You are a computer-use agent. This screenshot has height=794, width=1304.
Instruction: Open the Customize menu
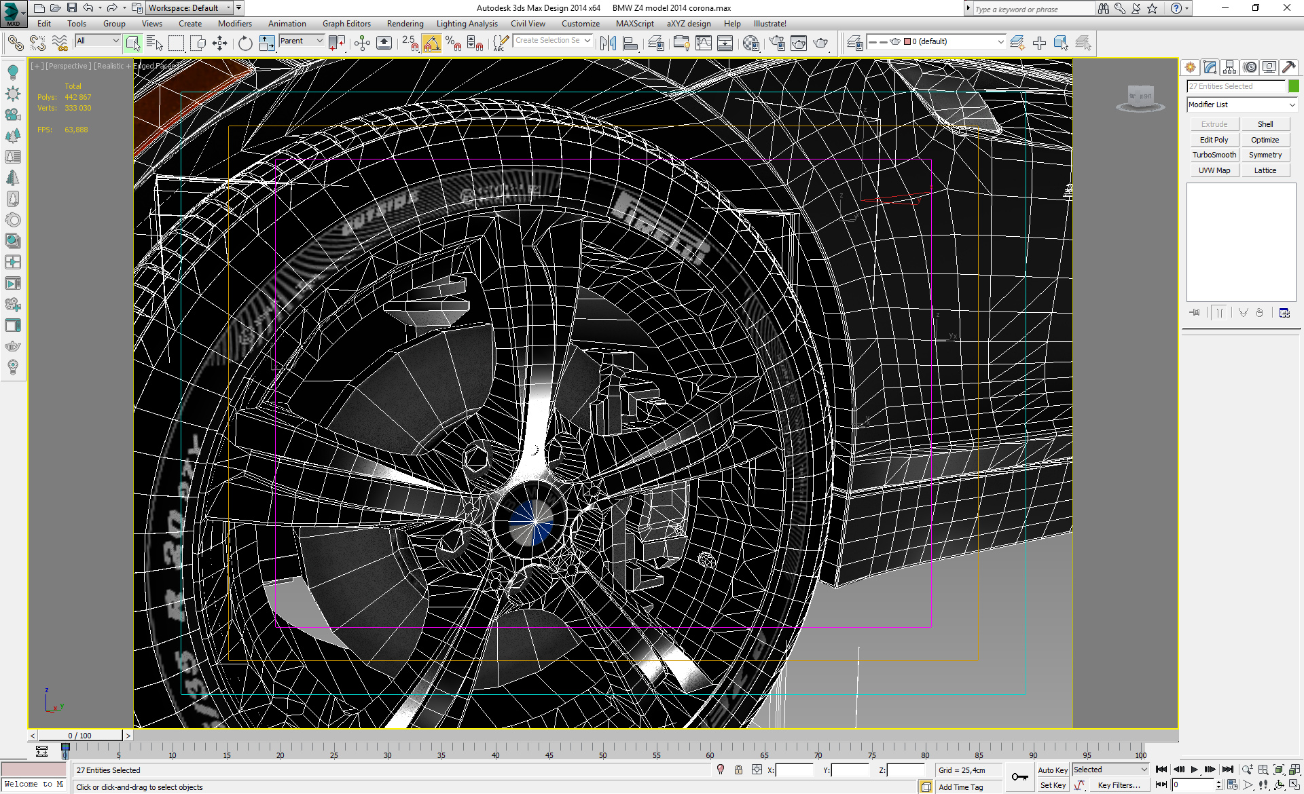tap(580, 24)
